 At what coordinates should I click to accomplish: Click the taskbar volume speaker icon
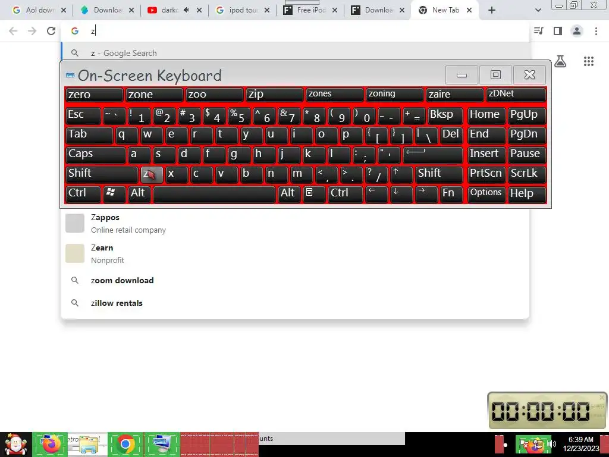552,445
